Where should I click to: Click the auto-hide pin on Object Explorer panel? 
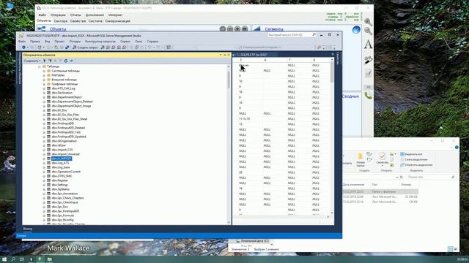(225, 55)
